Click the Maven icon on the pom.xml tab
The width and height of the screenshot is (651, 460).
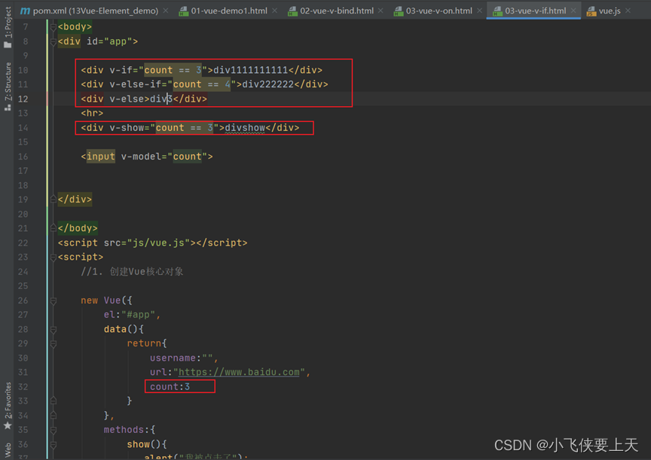coord(25,11)
